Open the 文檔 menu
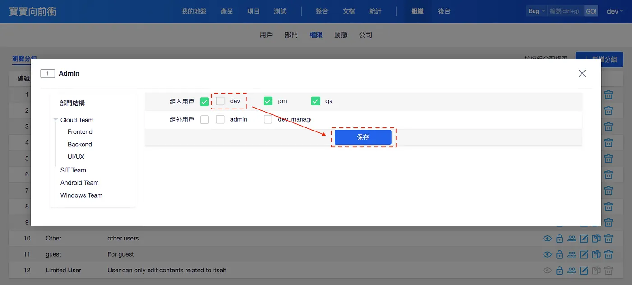Viewport: 632px width, 285px height. pyautogui.click(x=349, y=11)
